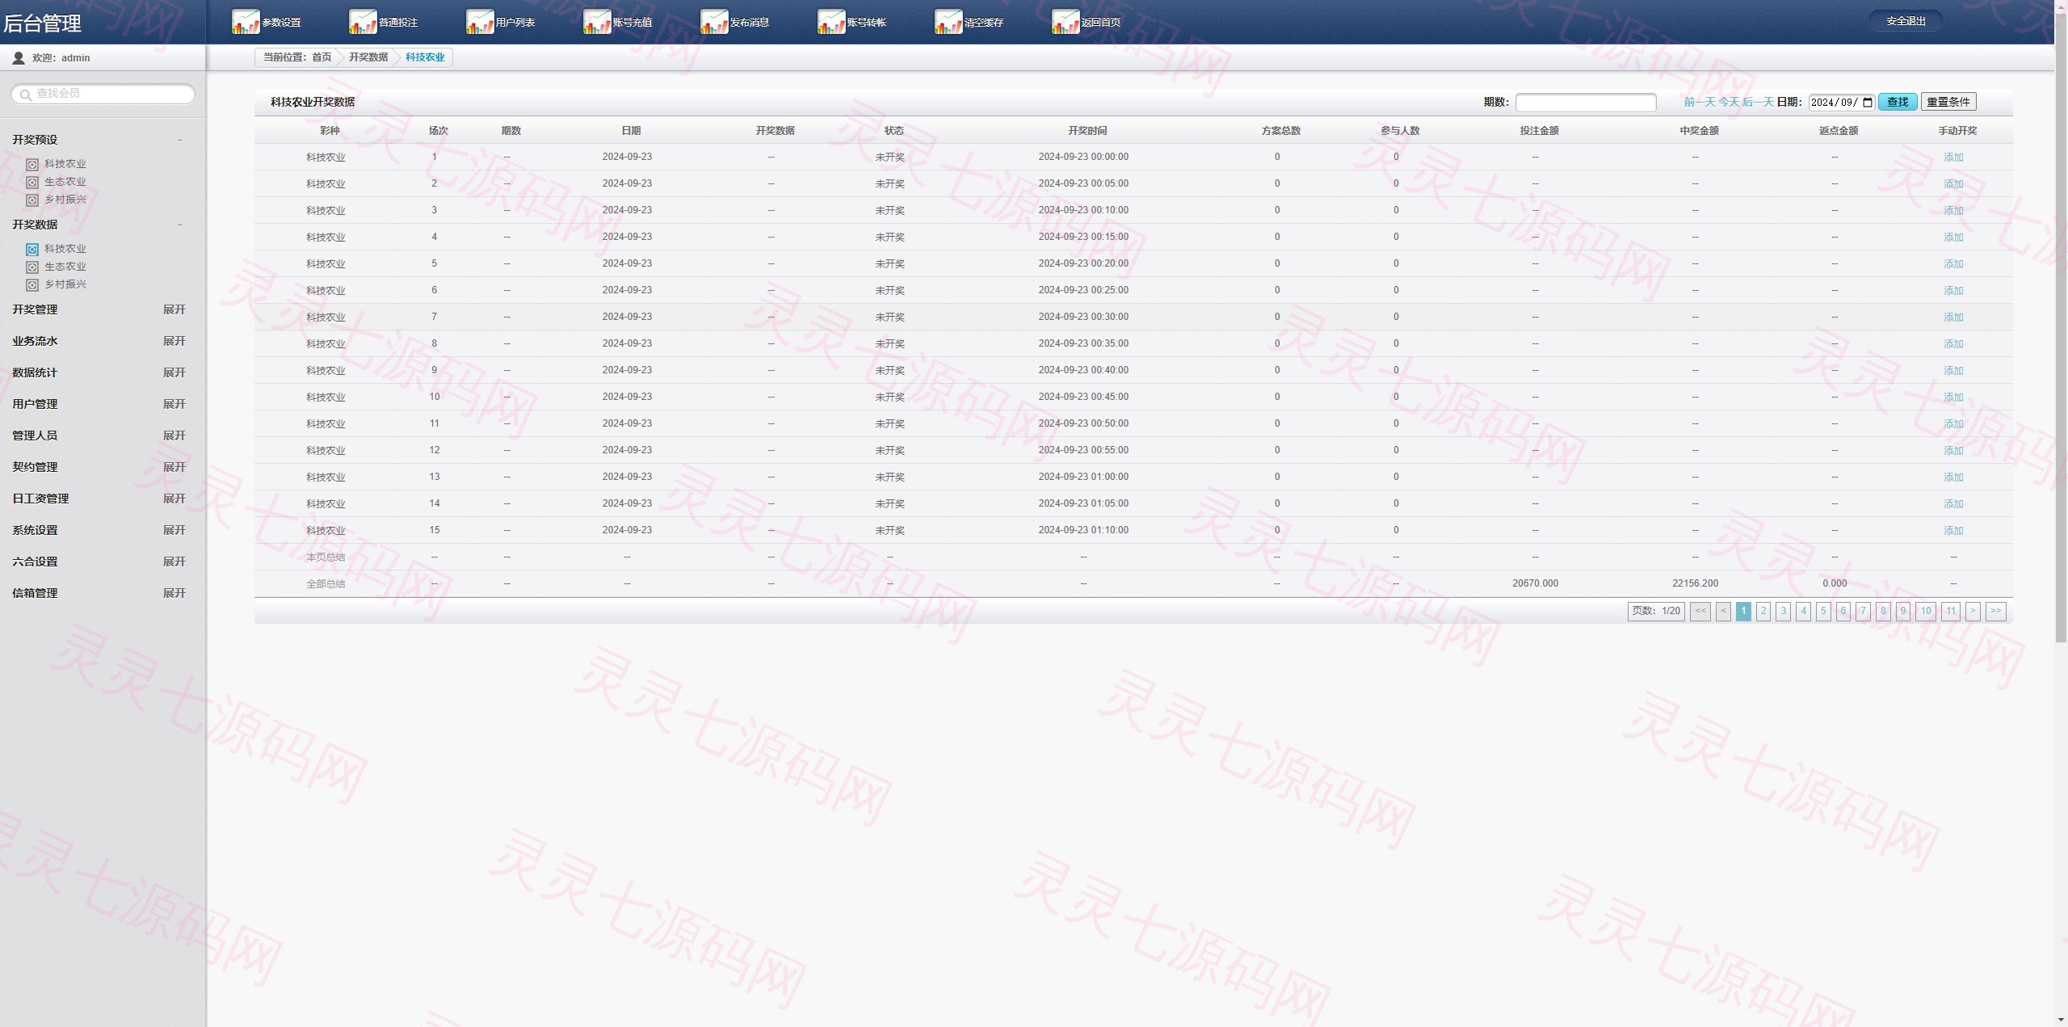The height and width of the screenshot is (1027, 2068).
Task: Click the previous page < button
Action: [1723, 612]
